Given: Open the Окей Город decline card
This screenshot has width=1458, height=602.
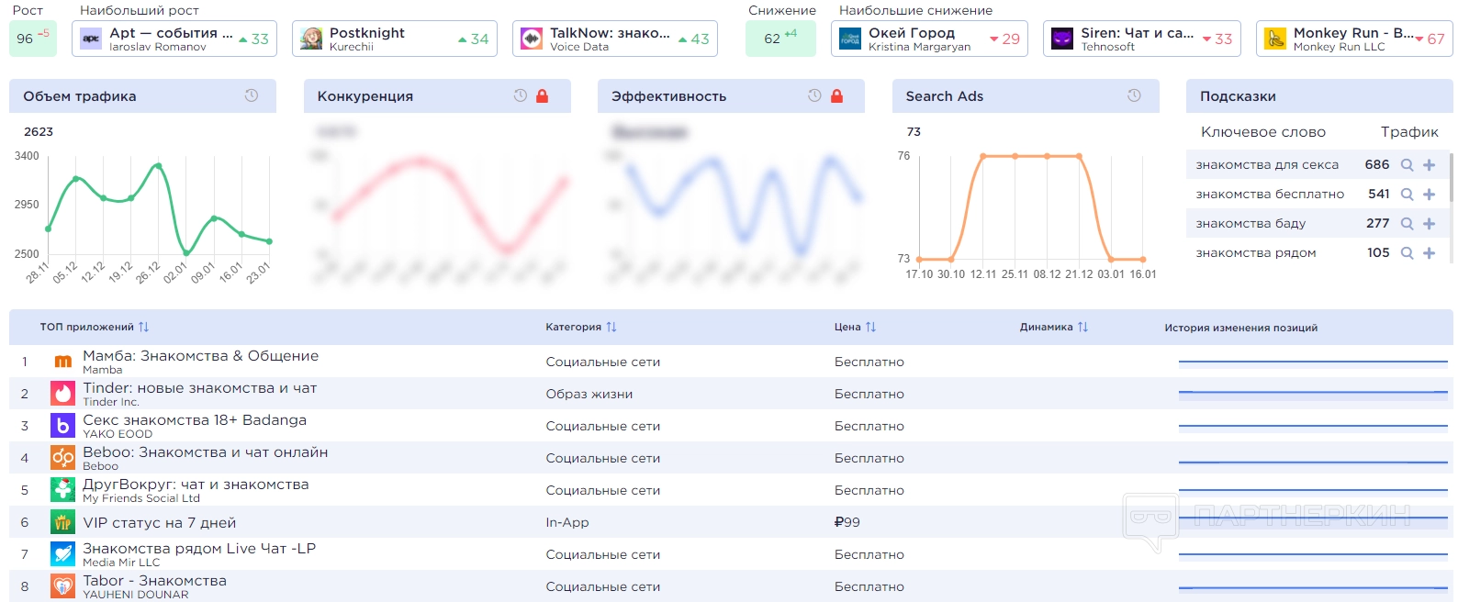Looking at the screenshot, I should [929, 39].
